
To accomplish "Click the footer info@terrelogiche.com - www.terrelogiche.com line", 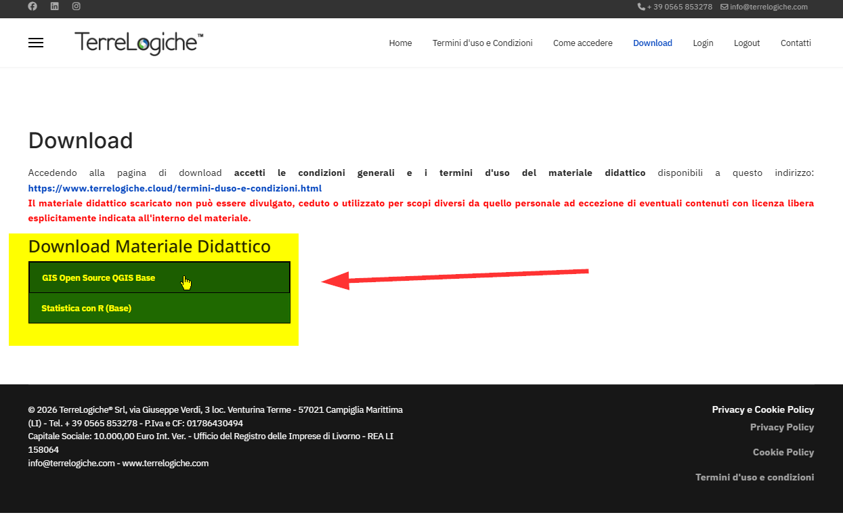I will pos(118,464).
